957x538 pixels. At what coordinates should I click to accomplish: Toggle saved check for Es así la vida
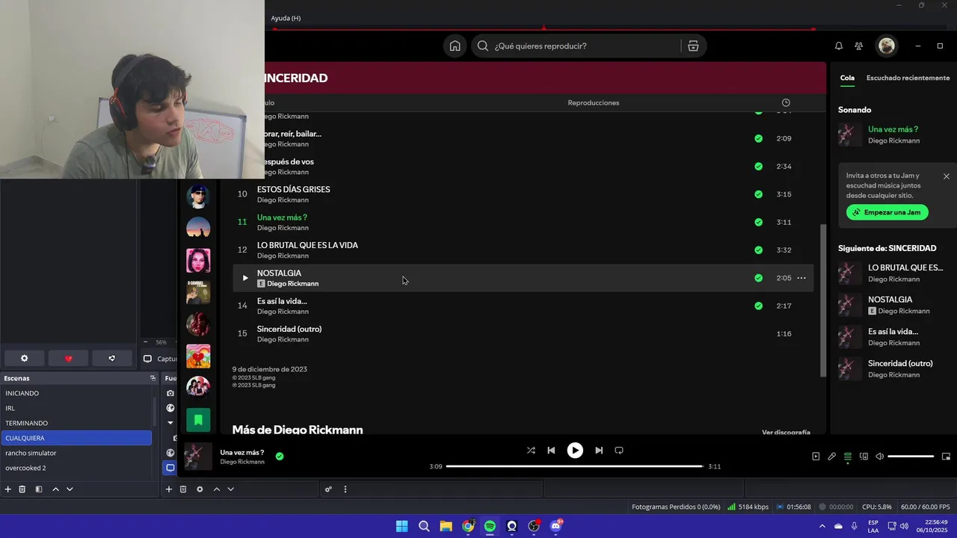759,306
